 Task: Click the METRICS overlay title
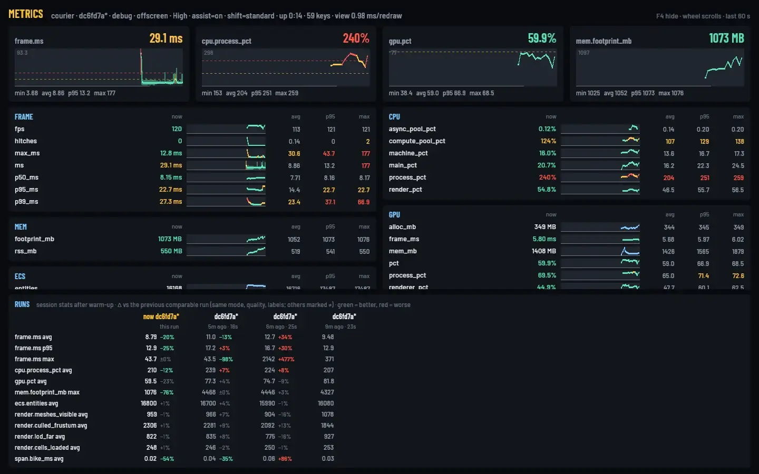(26, 14)
